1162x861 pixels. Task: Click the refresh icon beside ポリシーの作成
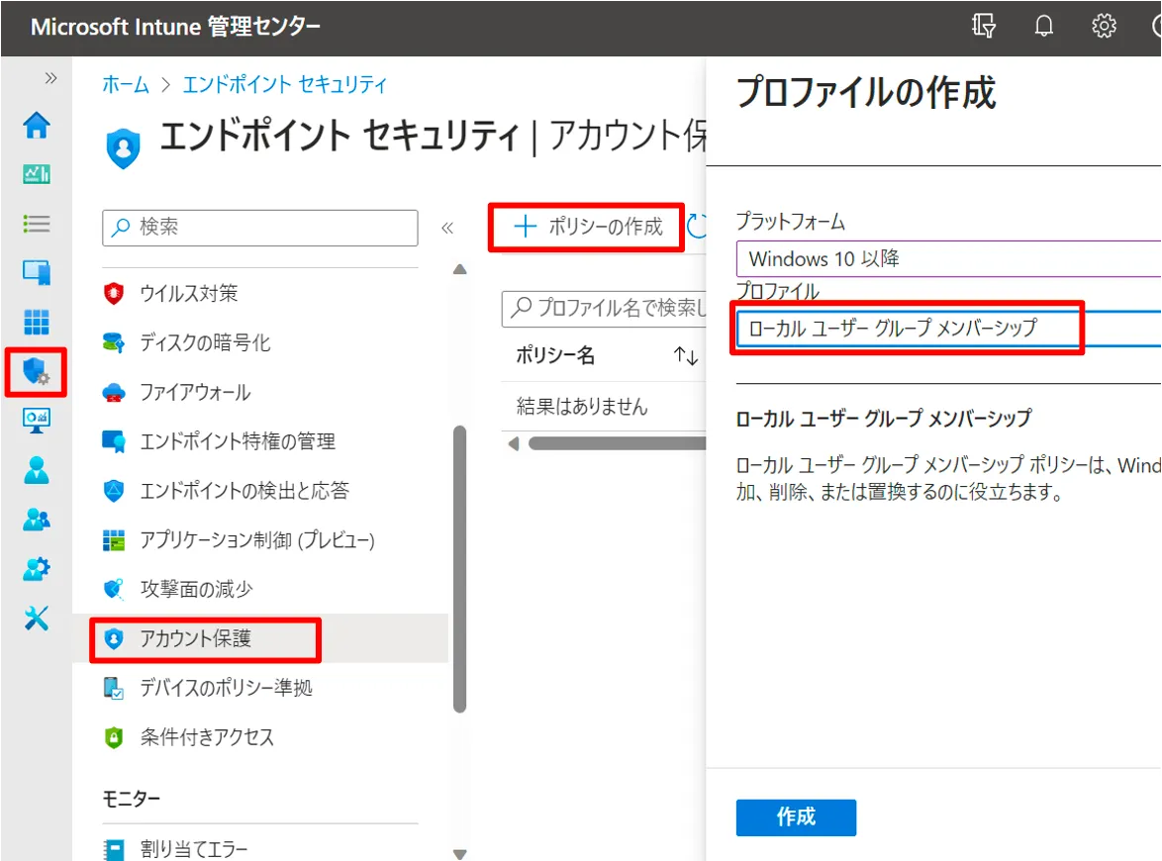click(x=697, y=226)
